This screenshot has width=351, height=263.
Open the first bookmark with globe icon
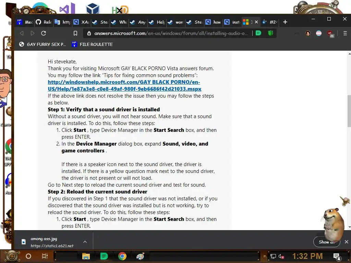(42, 44)
